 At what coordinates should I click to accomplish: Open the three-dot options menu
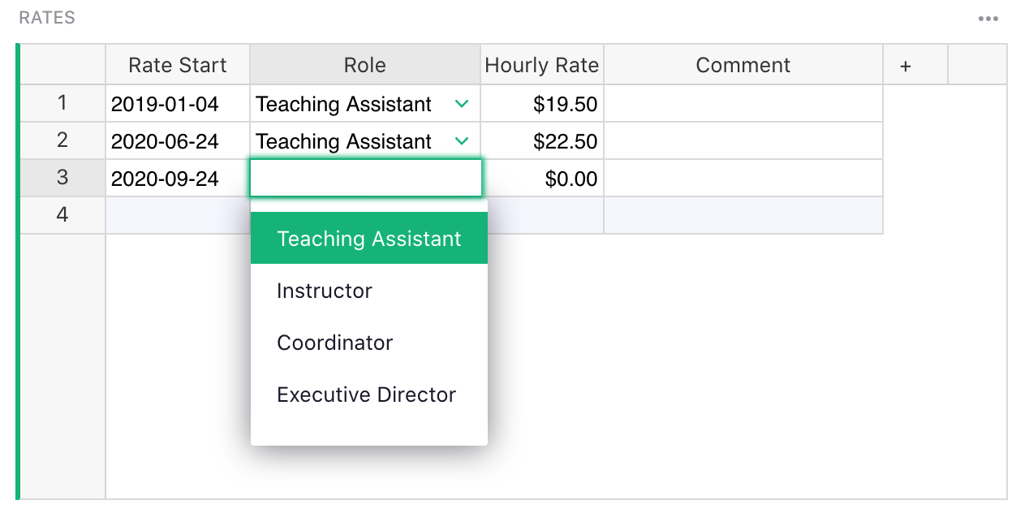(988, 18)
